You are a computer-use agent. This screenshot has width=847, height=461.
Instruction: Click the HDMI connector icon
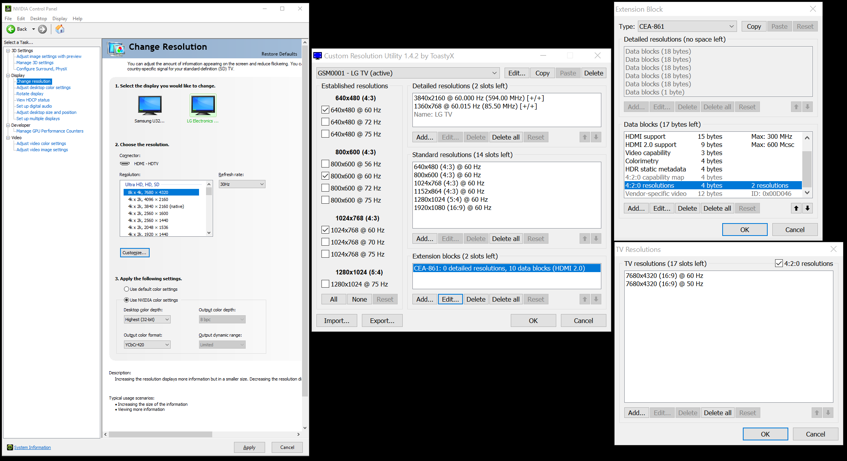pyautogui.click(x=125, y=164)
